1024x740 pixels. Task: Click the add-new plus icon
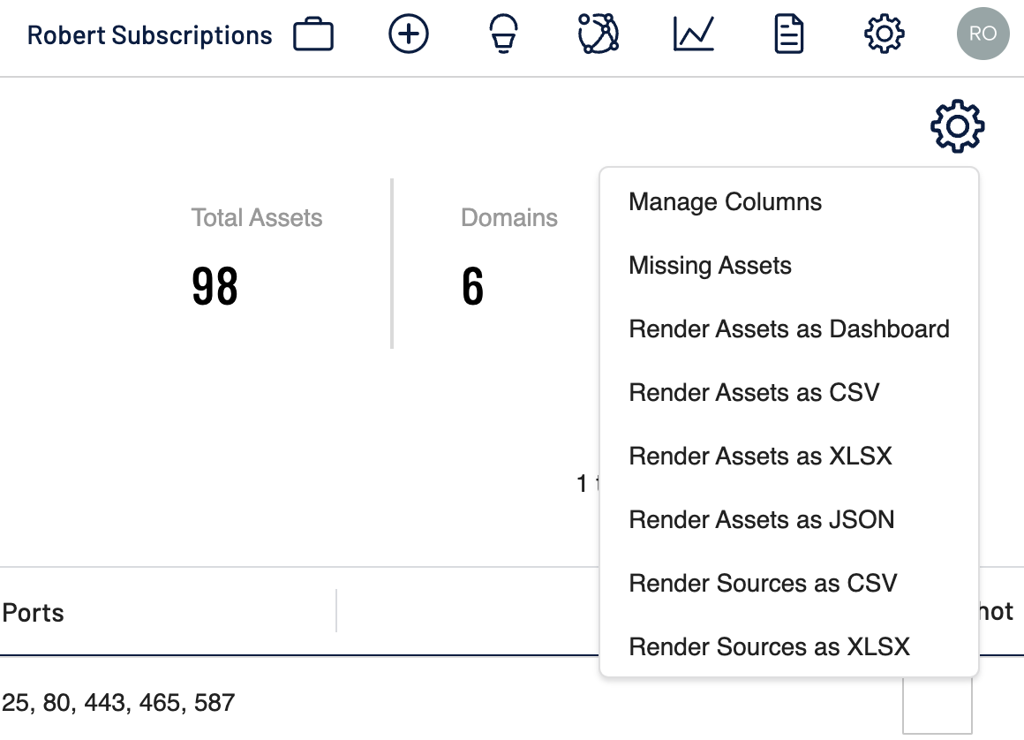[408, 34]
